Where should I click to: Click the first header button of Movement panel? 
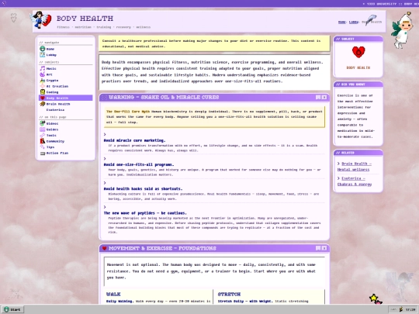tap(318, 248)
